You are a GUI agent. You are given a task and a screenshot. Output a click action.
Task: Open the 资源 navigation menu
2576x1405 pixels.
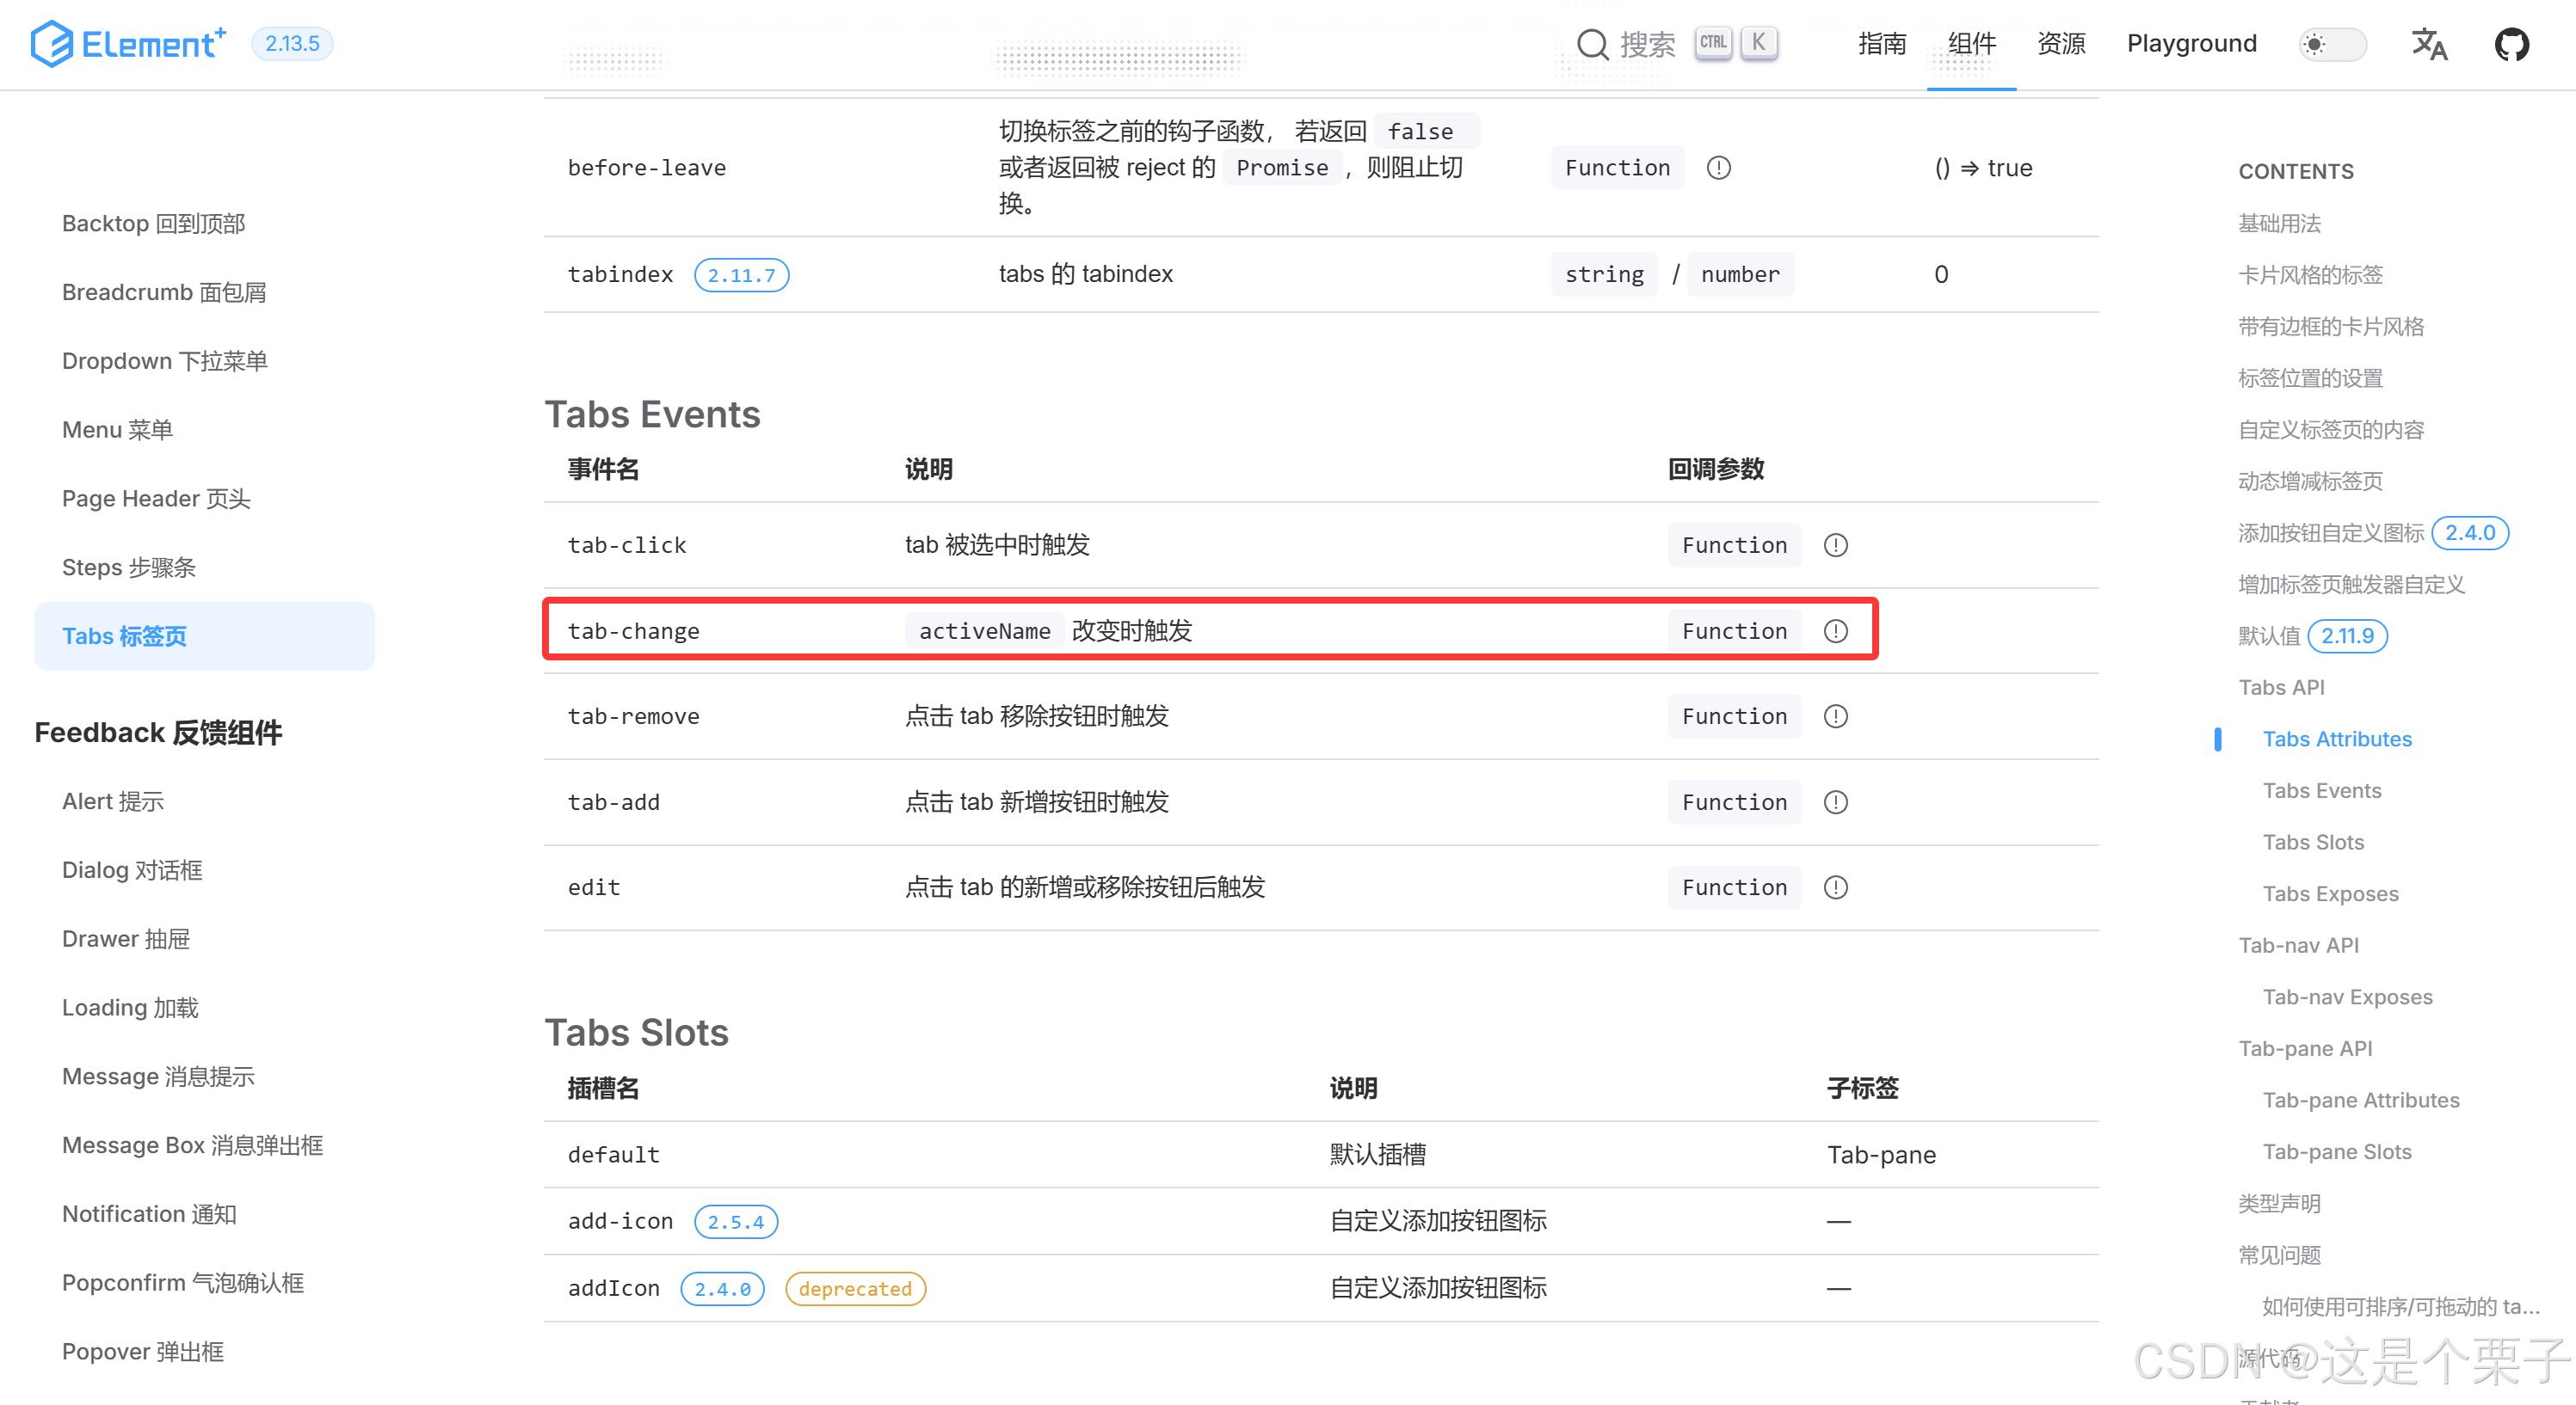pyautogui.click(x=2061, y=44)
